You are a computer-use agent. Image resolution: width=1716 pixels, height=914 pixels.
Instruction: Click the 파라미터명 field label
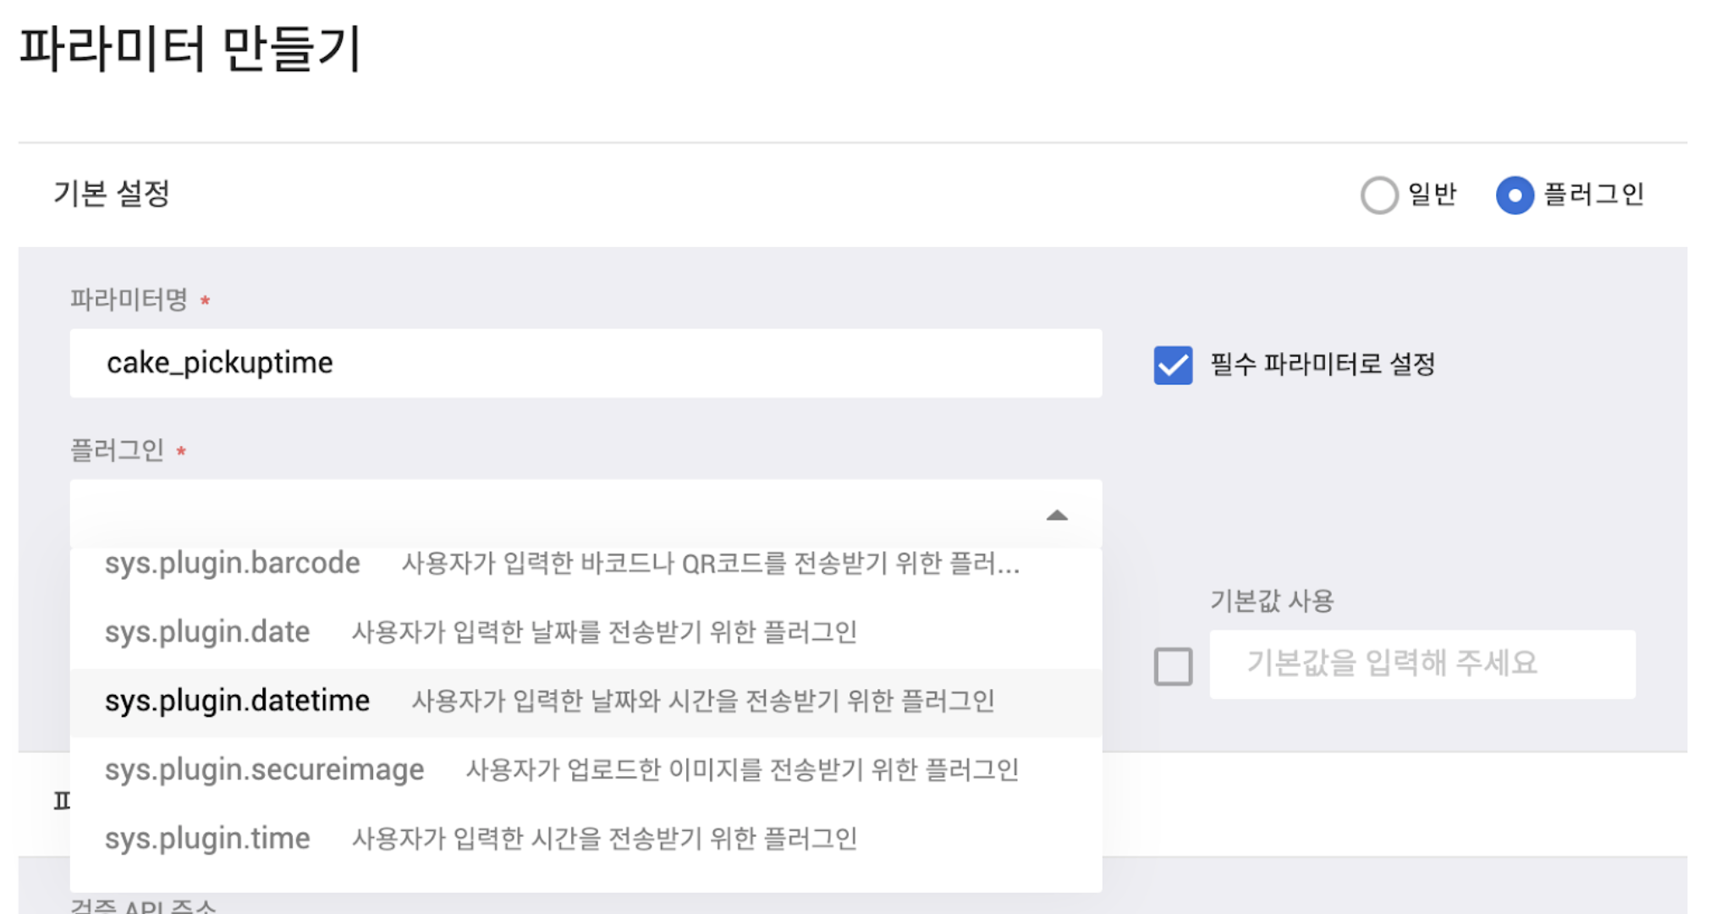[129, 300]
